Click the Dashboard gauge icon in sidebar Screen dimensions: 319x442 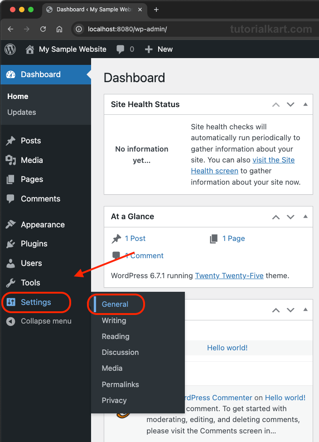(11, 74)
